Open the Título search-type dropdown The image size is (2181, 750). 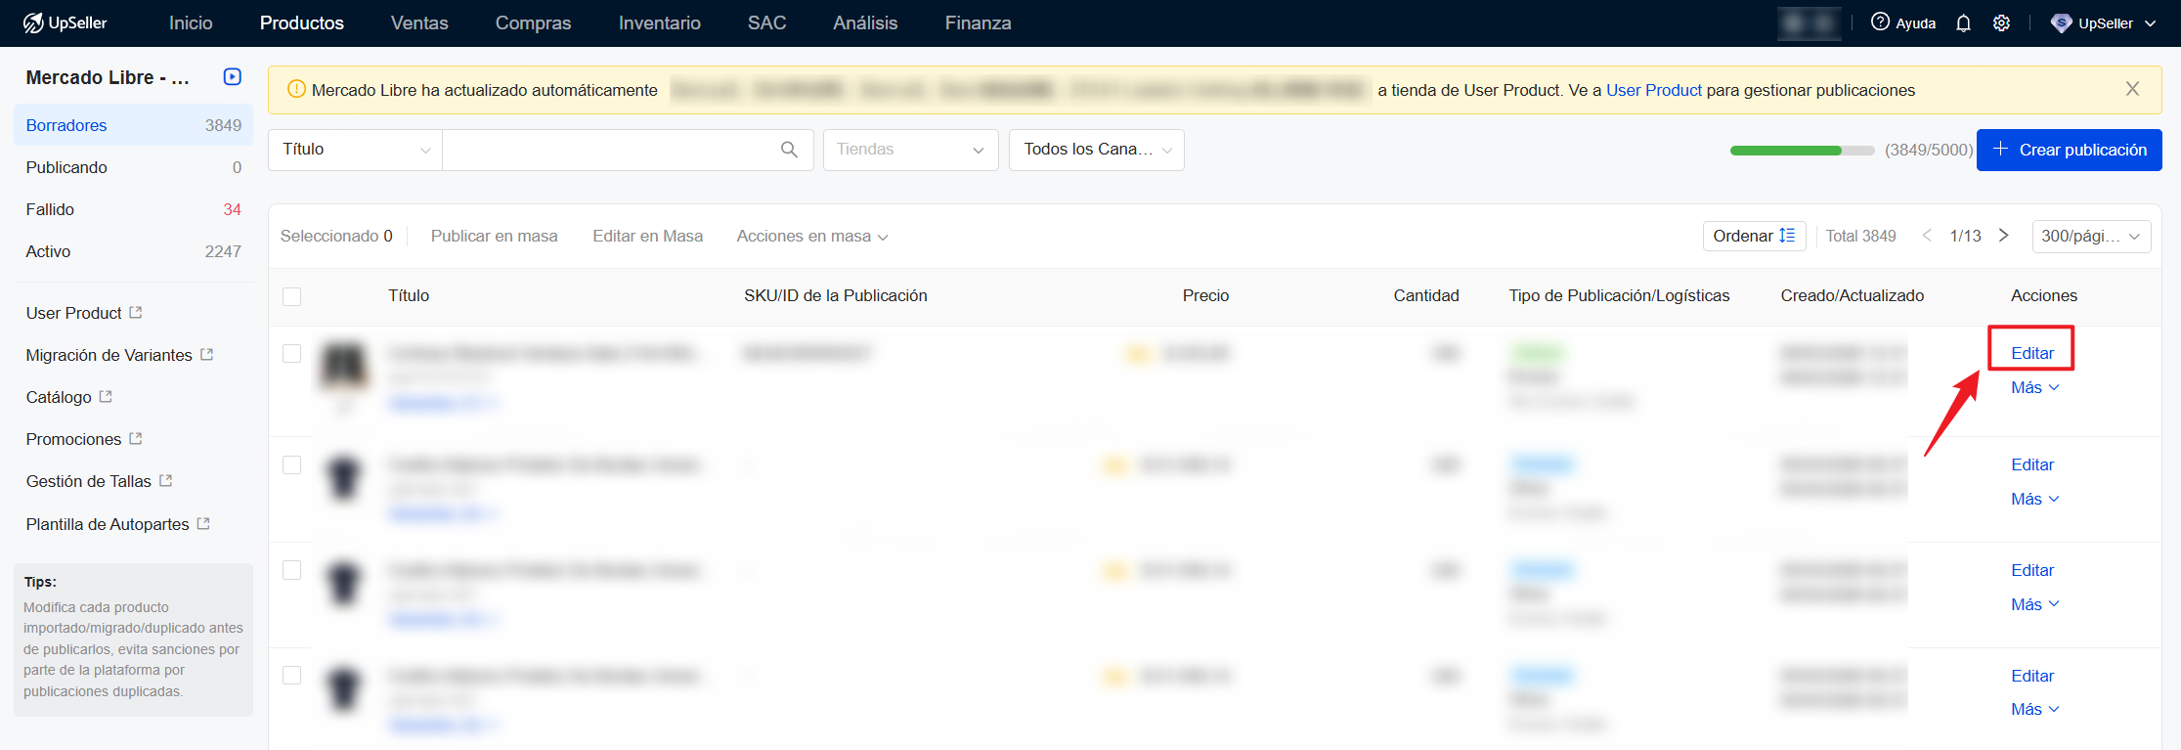(x=355, y=150)
